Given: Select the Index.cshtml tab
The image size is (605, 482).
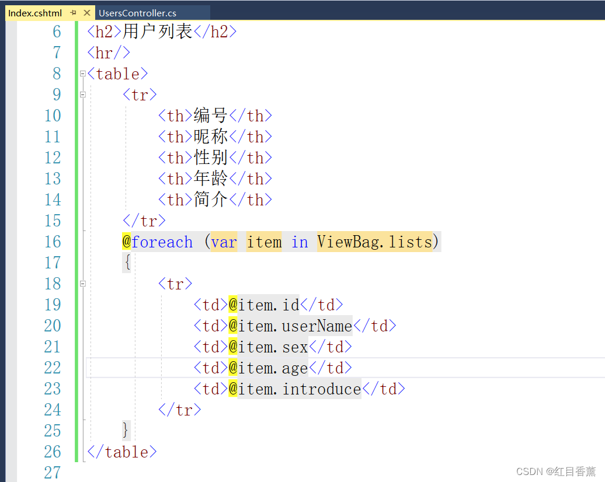Looking at the screenshot, I should [35, 12].
